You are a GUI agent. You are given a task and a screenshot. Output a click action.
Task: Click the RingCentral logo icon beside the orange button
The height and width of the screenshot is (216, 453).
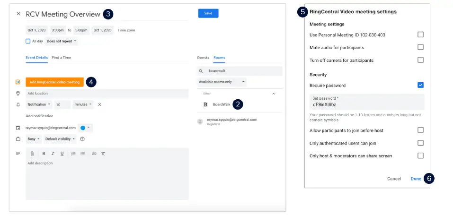coord(18,82)
